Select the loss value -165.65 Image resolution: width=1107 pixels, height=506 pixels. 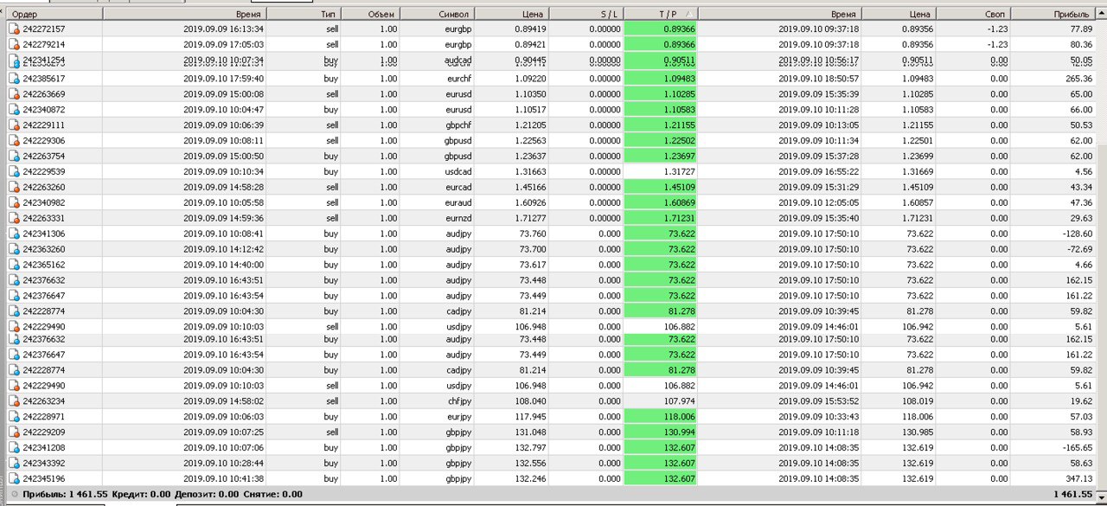[x=1076, y=448]
